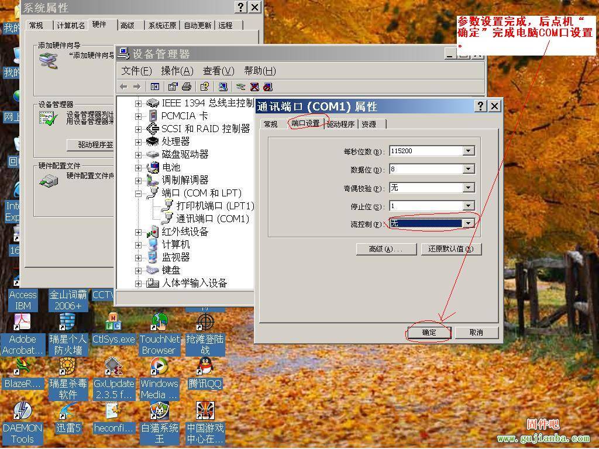The height and width of the screenshot is (449, 599).
Task: Switch to the 驱动程序 tab
Action: tap(340, 124)
